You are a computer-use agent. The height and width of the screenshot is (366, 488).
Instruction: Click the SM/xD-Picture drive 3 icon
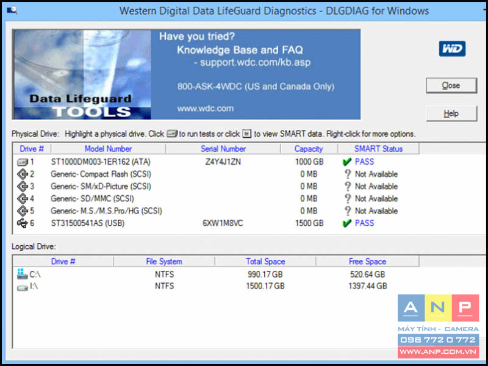click(23, 187)
